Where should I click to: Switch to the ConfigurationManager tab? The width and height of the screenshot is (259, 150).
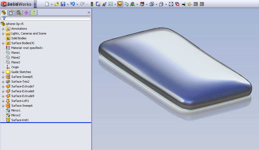(19, 13)
